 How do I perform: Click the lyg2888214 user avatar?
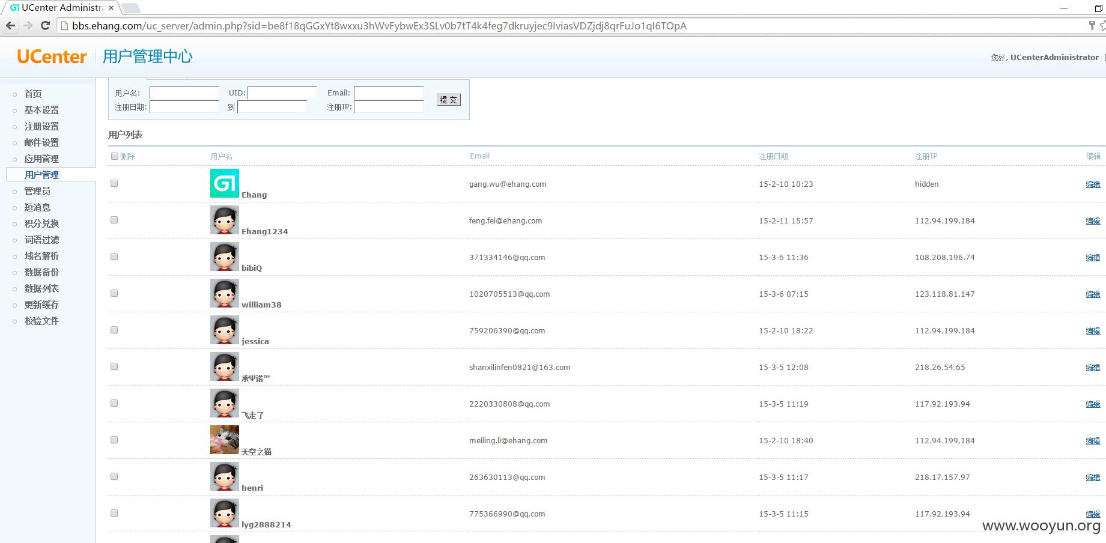(225, 513)
